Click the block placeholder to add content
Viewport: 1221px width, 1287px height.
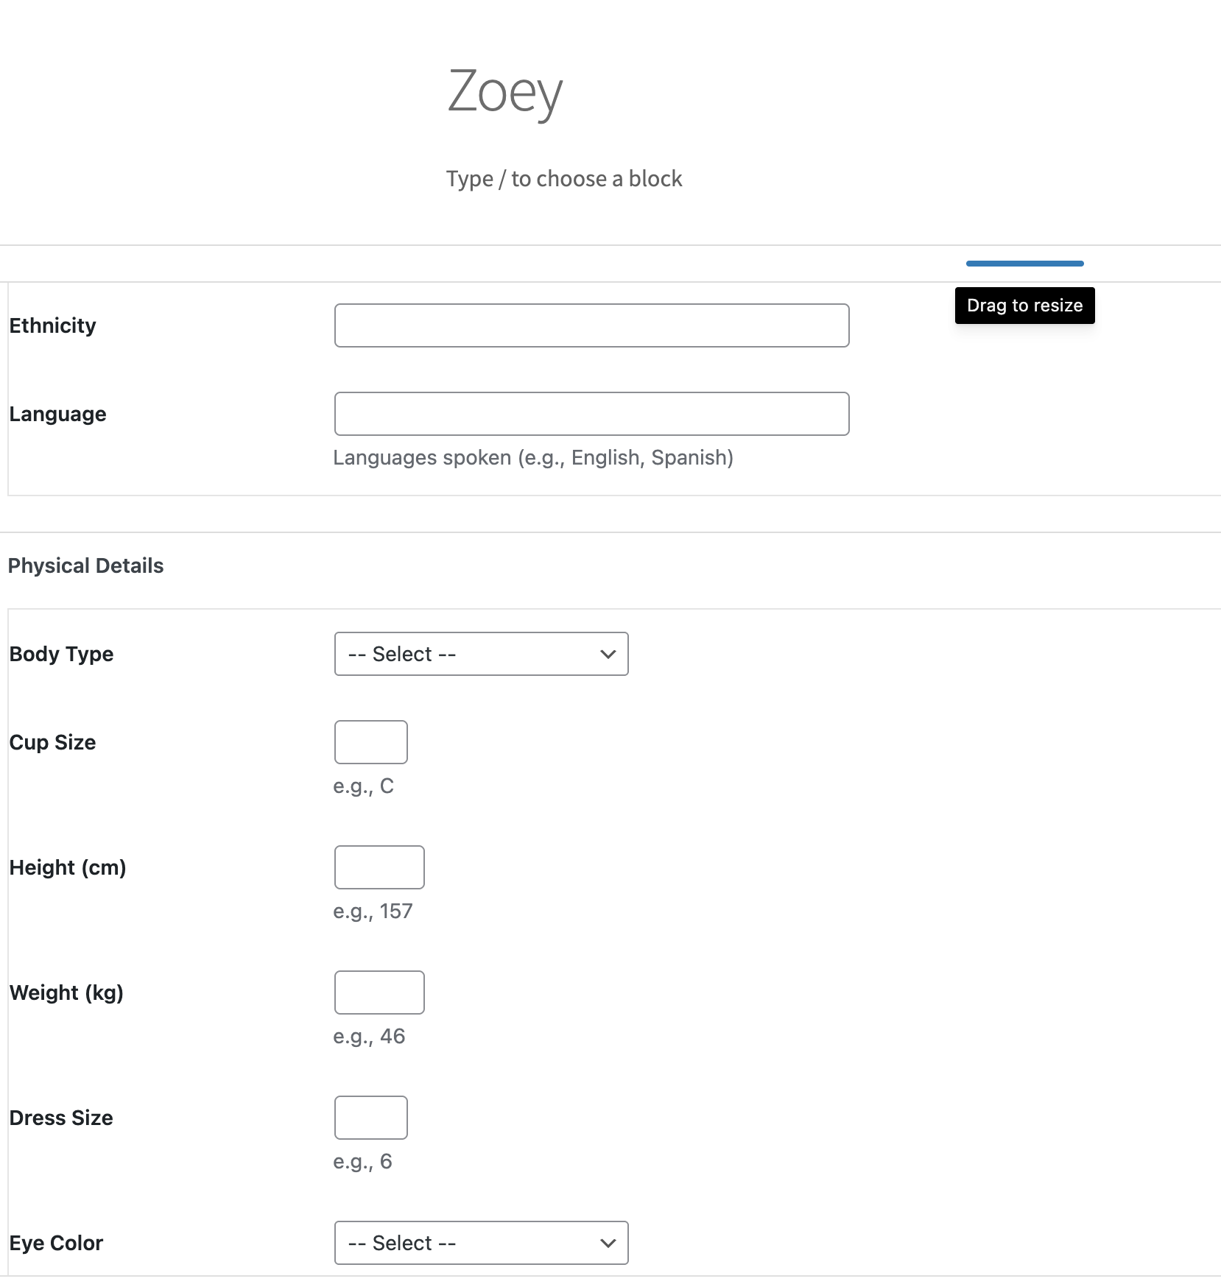(563, 178)
